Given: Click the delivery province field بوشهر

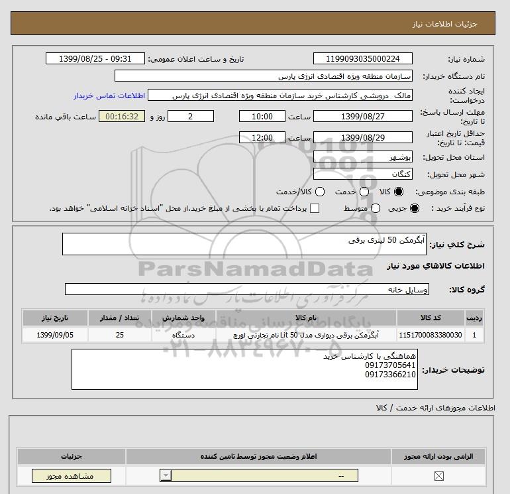Looking at the screenshot, I should point(363,157).
